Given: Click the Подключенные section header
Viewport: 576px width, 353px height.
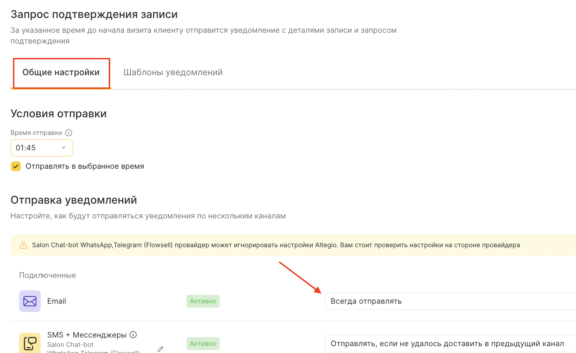Looking at the screenshot, I should (48, 275).
